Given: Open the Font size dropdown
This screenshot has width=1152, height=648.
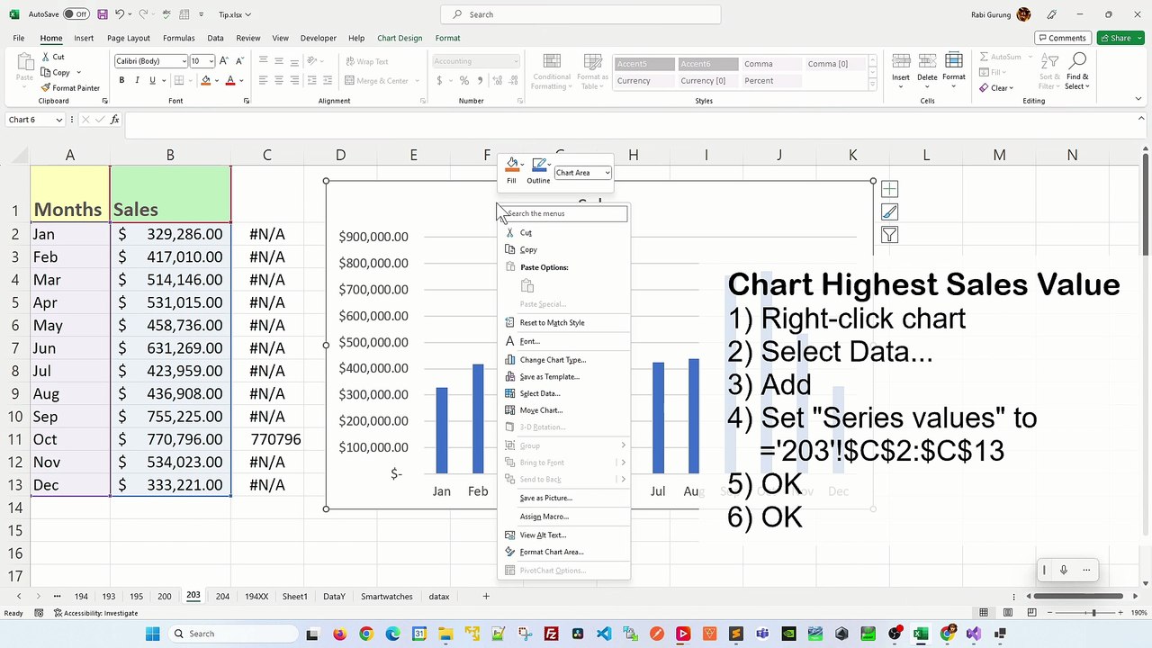Looking at the screenshot, I should [210, 61].
